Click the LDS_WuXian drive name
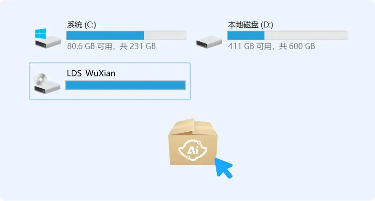Screen dimensions: 375x201 point(91,73)
